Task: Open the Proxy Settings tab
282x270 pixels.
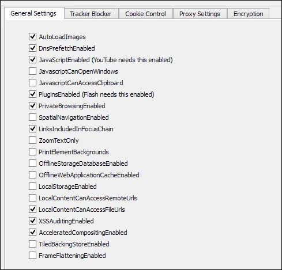Action: click(200, 14)
